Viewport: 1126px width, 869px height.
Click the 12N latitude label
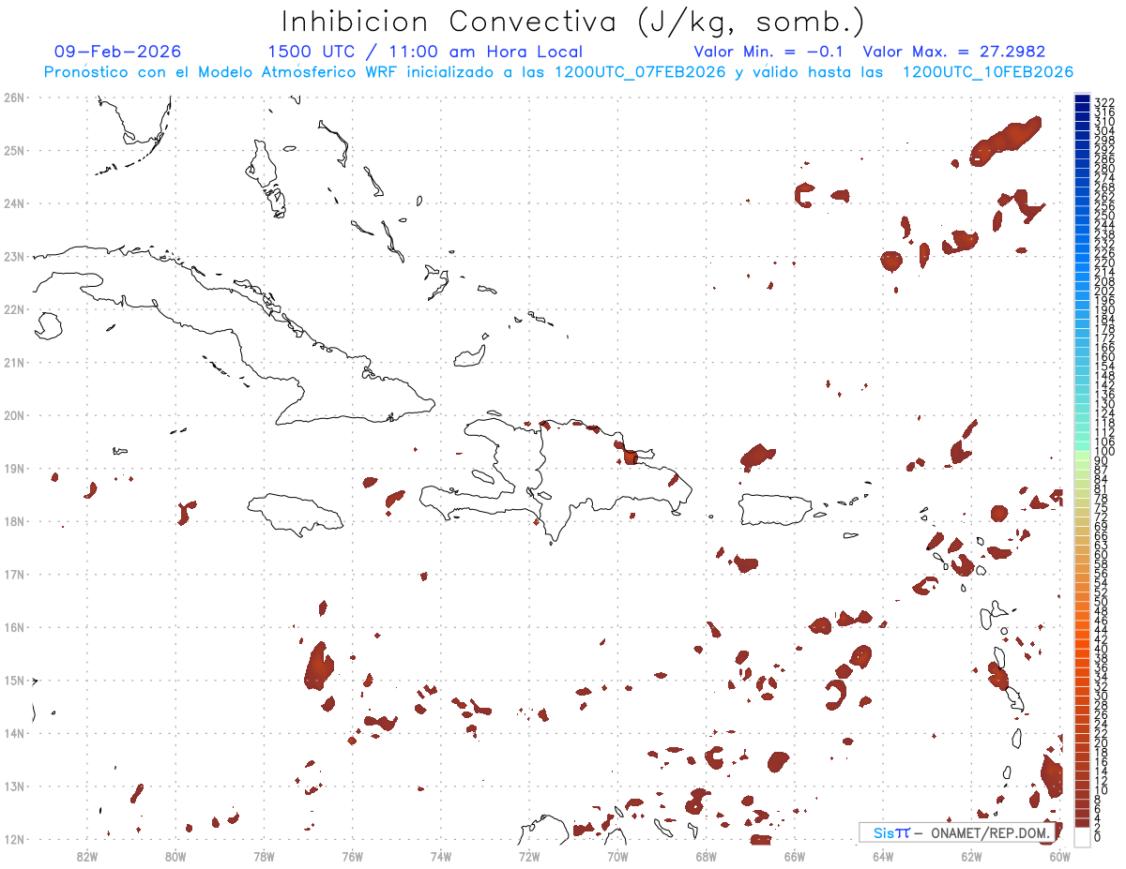click(x=13, y=839)
